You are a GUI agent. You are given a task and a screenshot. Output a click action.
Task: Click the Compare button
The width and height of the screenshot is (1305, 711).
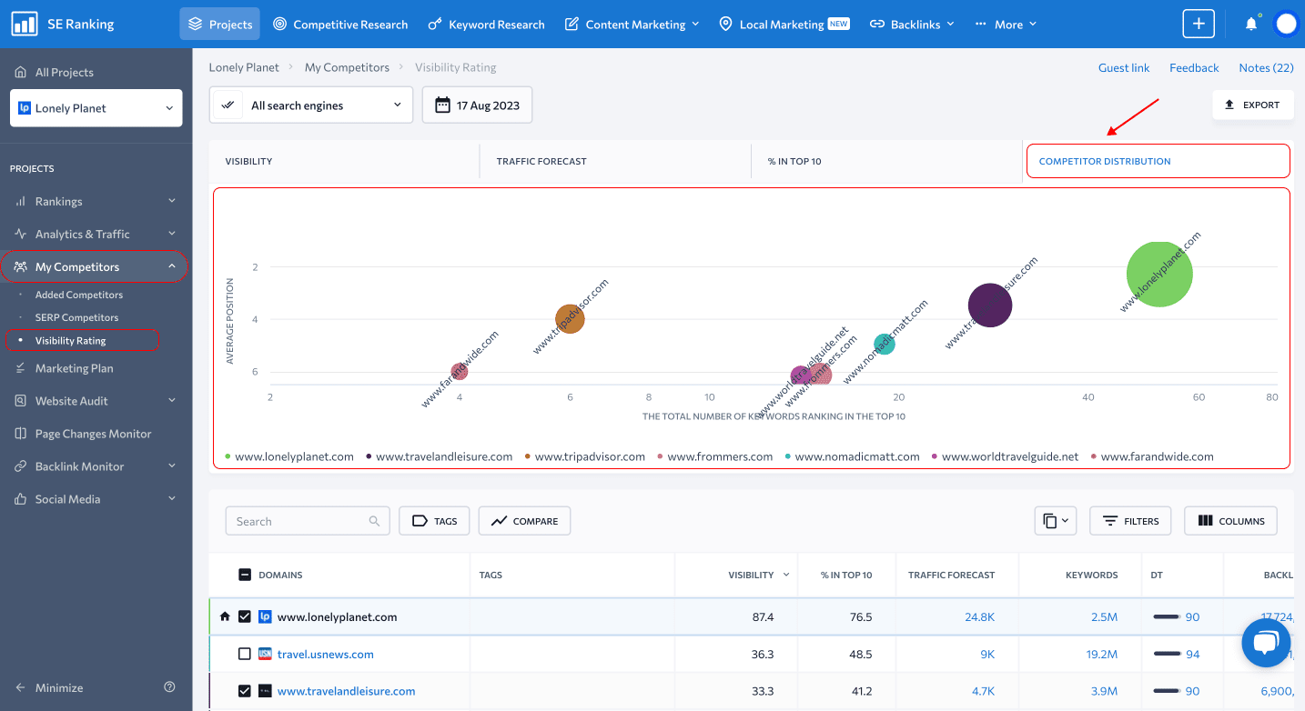point(524,521)
